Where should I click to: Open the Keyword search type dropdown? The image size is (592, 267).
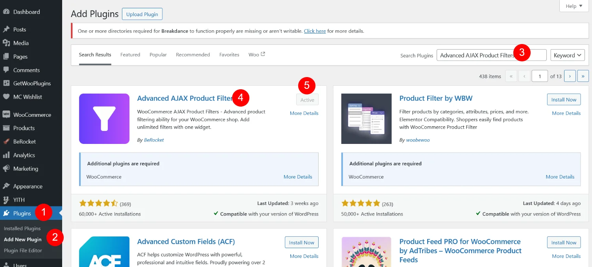568,55
